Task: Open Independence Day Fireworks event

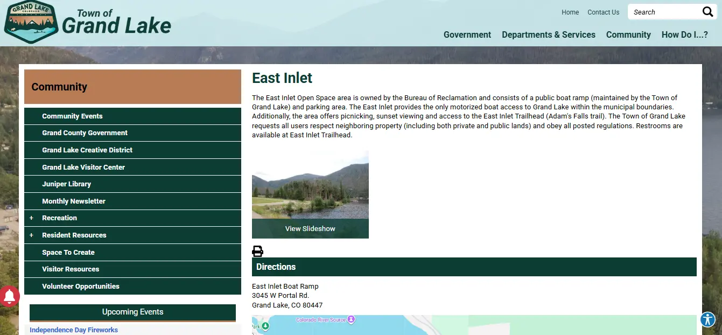Action: [74, 330]
